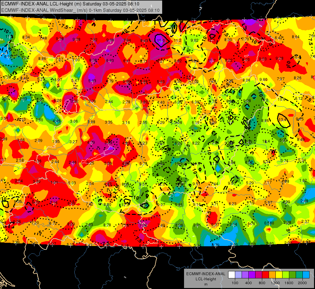Screen dimensions: 315x289
Task: Select the red legend color swatch
Action: coord(265,275)
